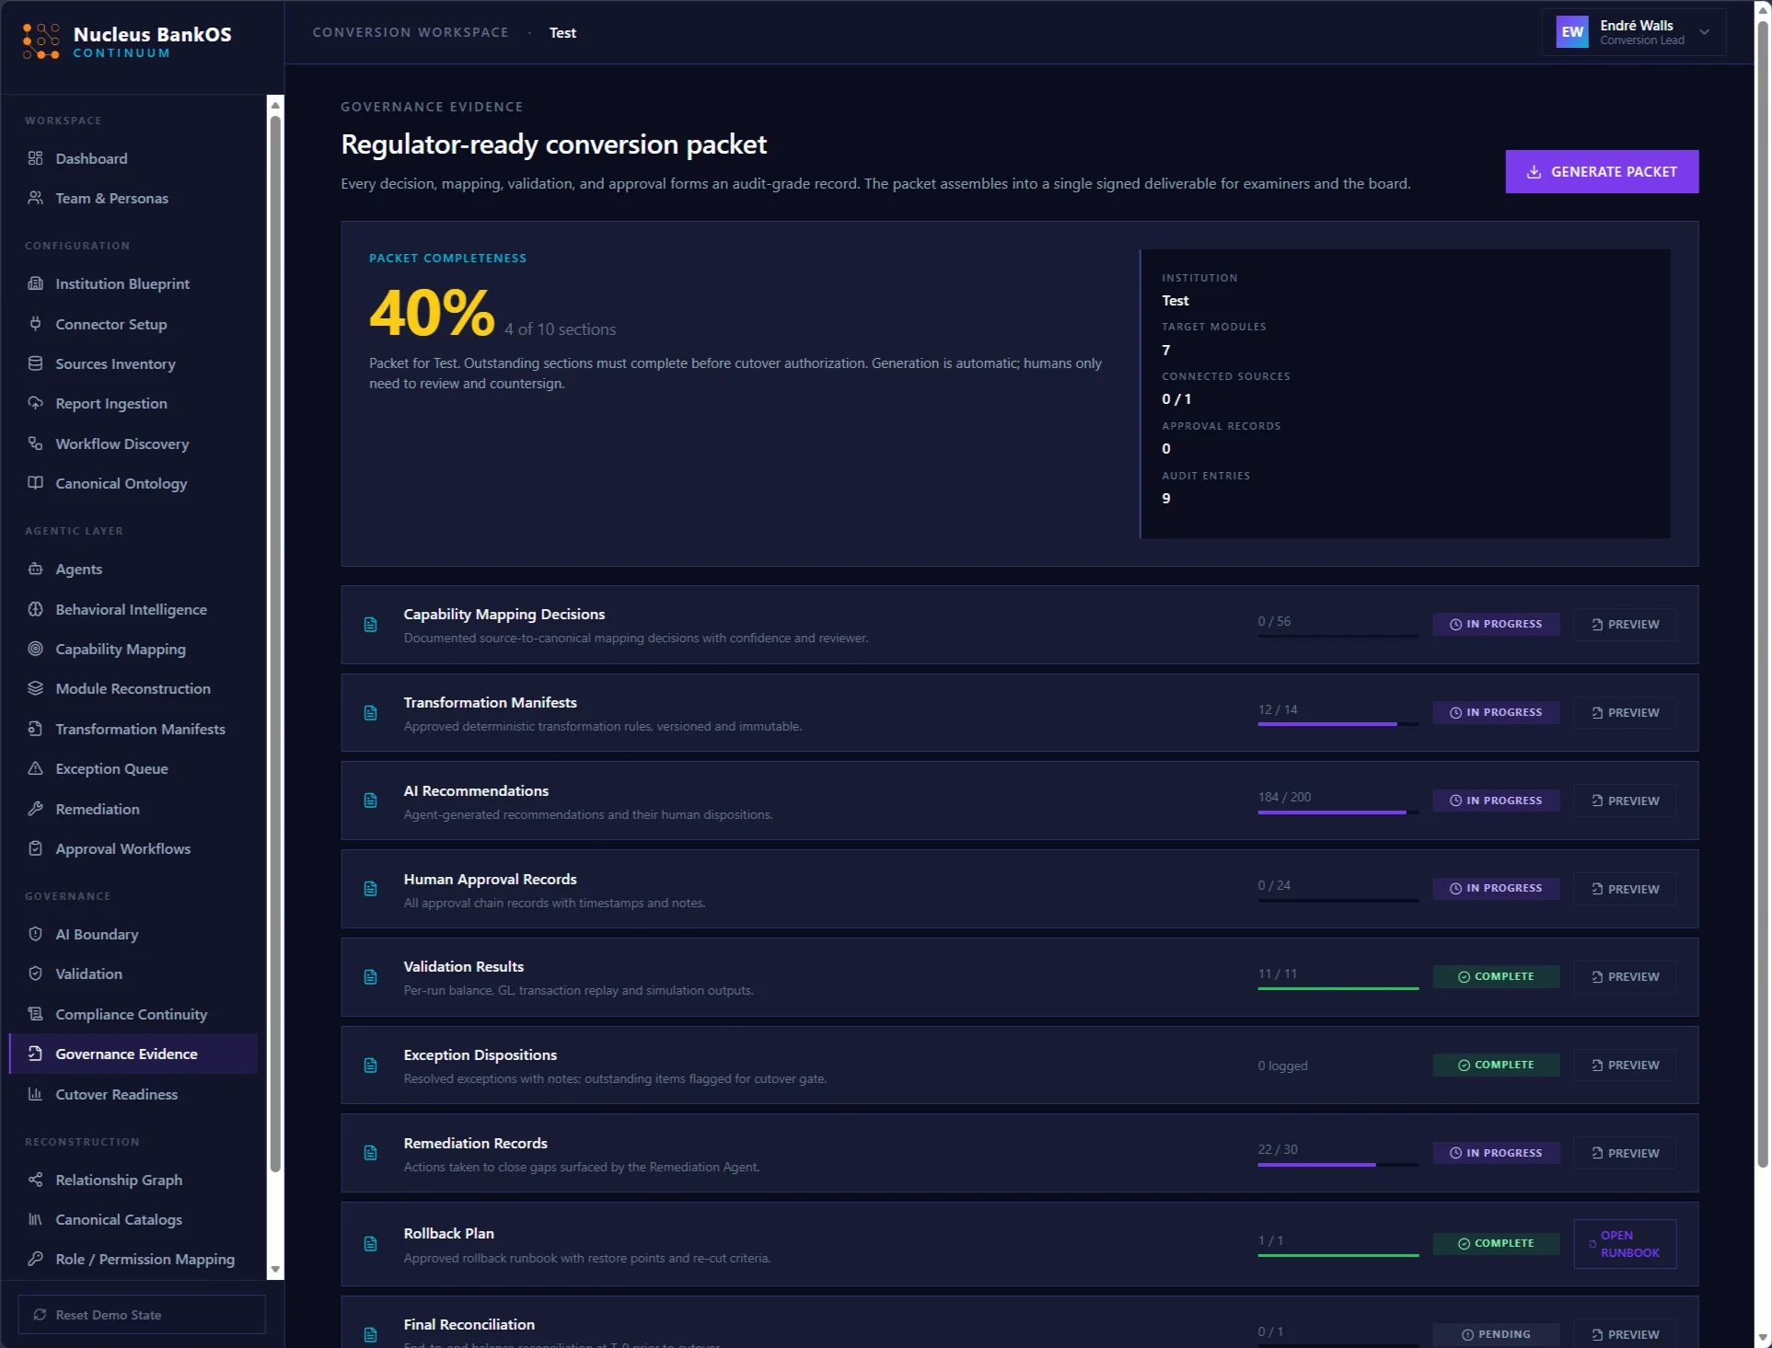Screen dimensions: 1772x1348
Task: Click the Complete badge on Validation Results
Action: 1496,976
